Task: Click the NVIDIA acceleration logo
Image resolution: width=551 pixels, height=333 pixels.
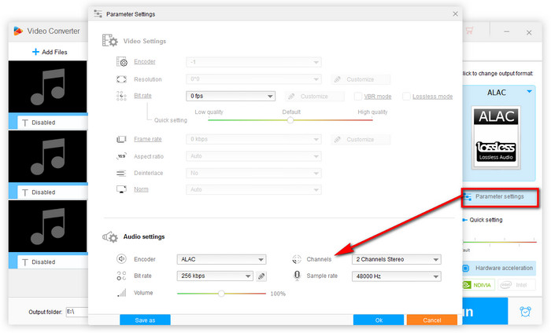Action: pyautogui.click(x=479, y=284)
